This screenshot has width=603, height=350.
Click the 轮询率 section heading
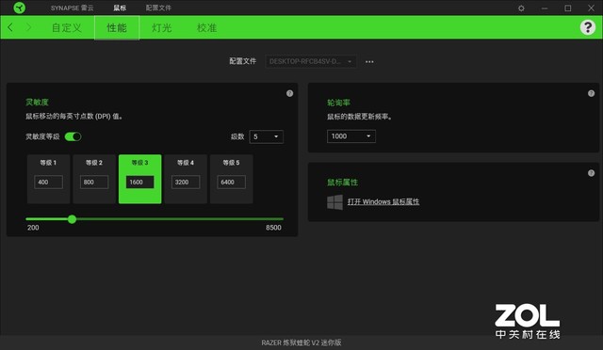(x=338, y=103)
